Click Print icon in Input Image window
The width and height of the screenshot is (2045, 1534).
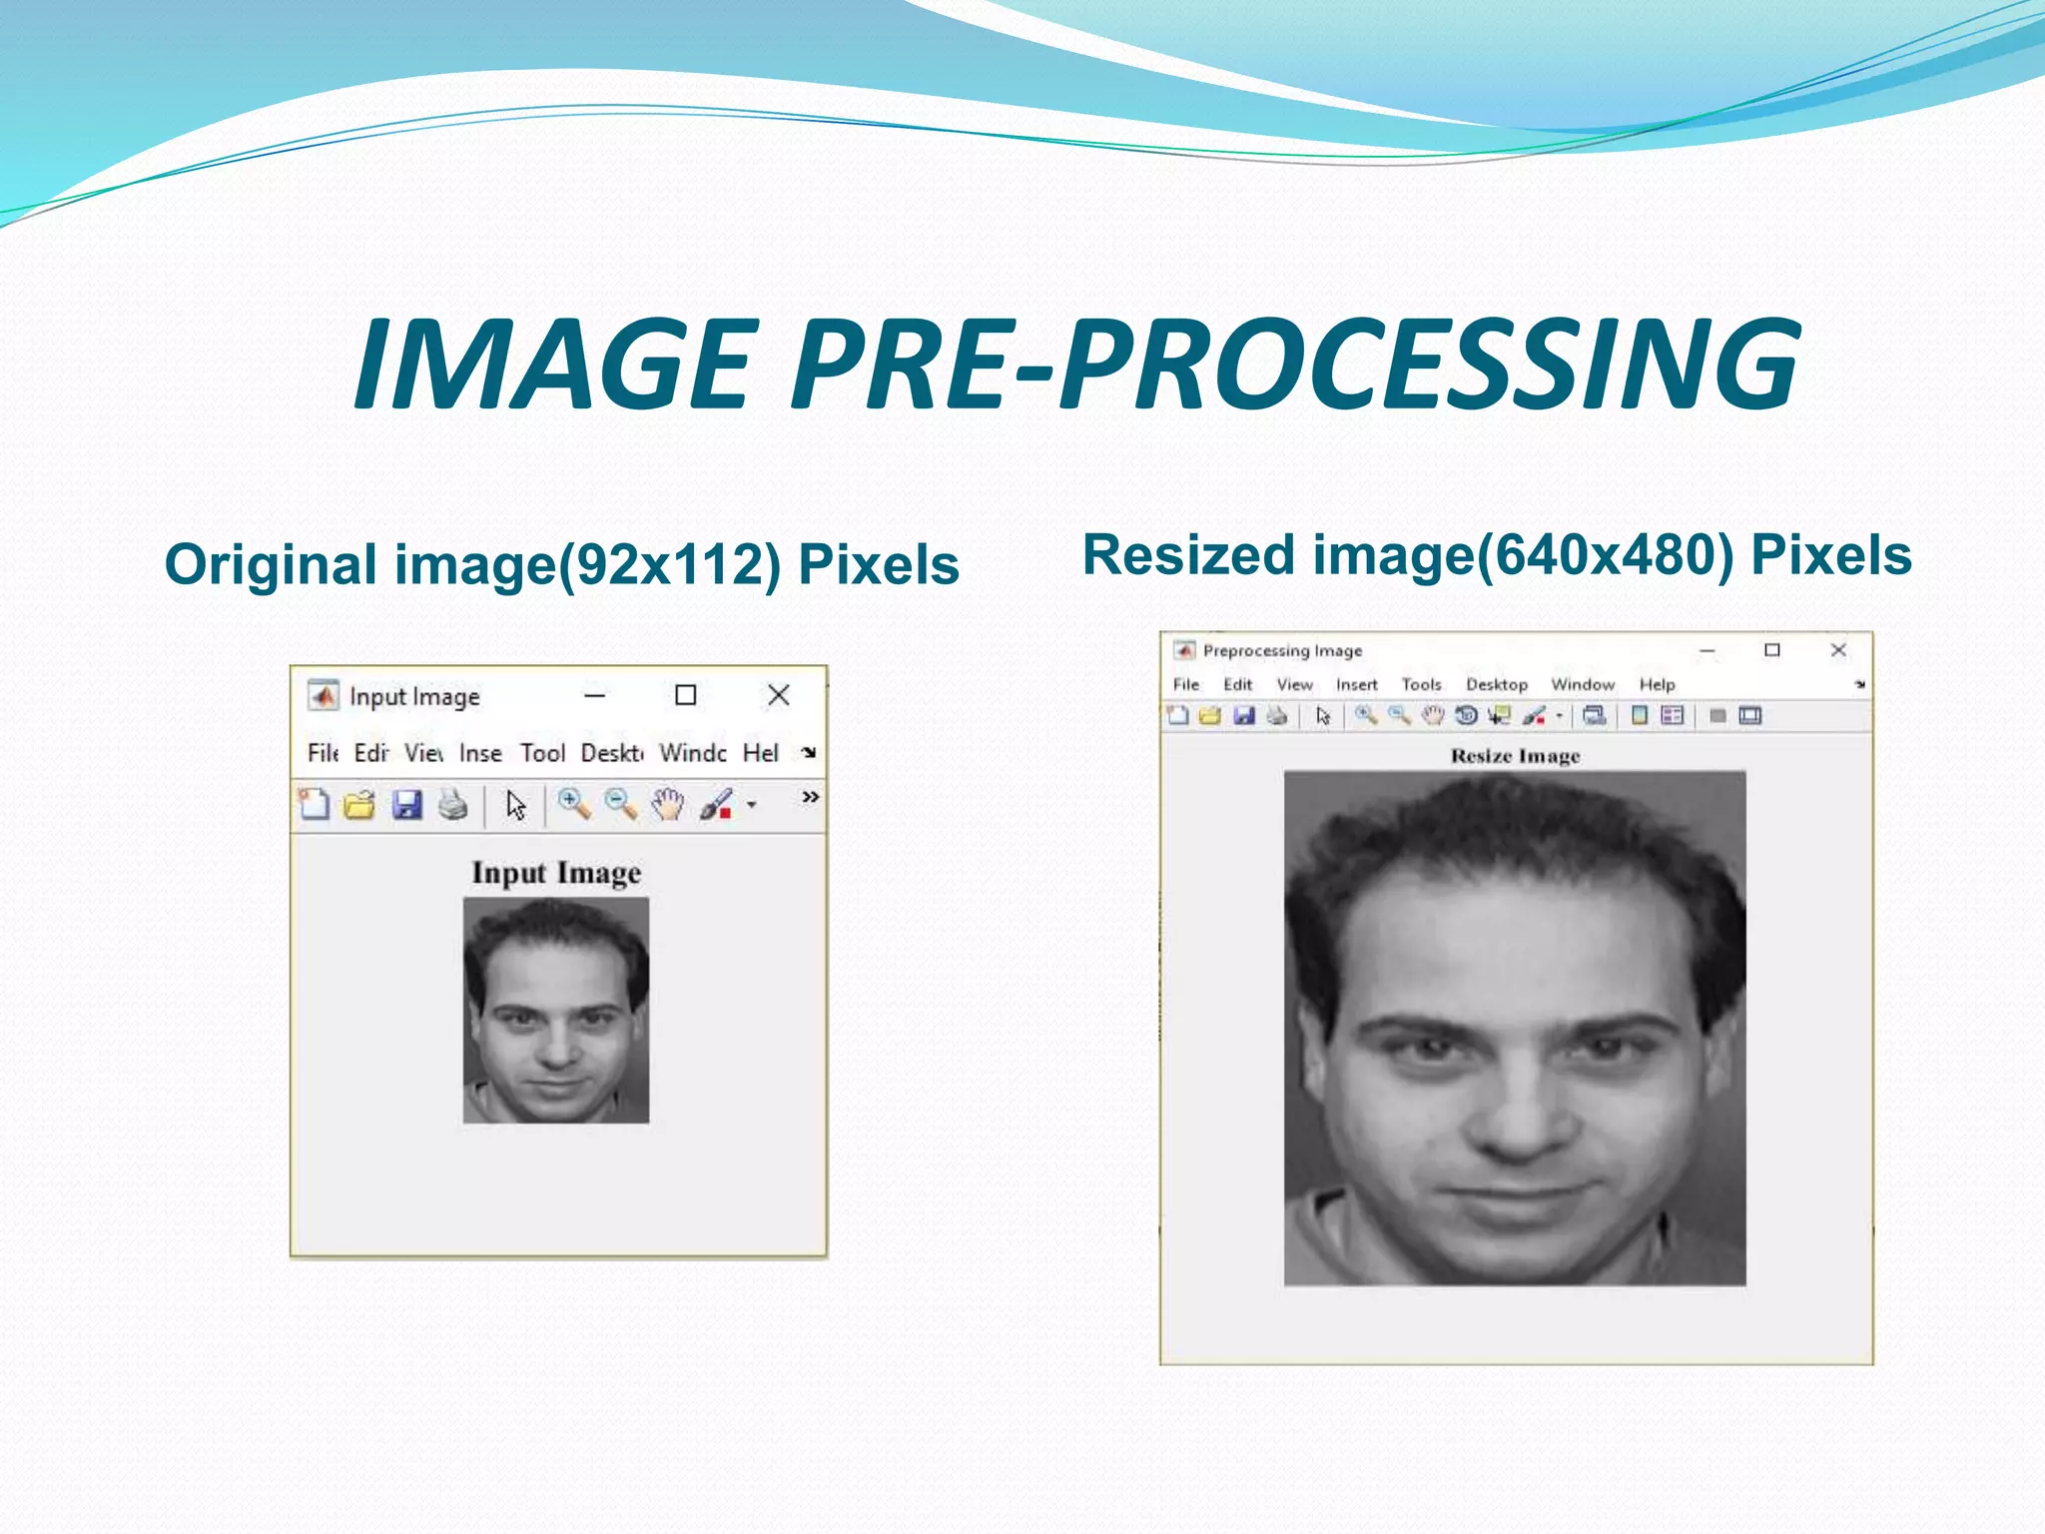453,805
